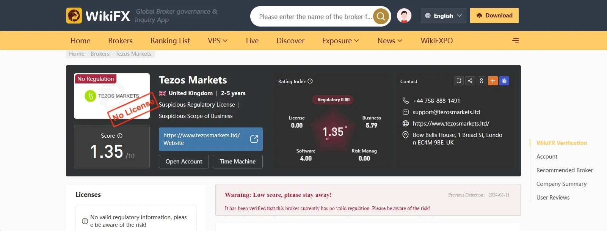Jump to WikiFX Verification section
The width and height of the screenshot is (607, 231).
coord(562,143)
